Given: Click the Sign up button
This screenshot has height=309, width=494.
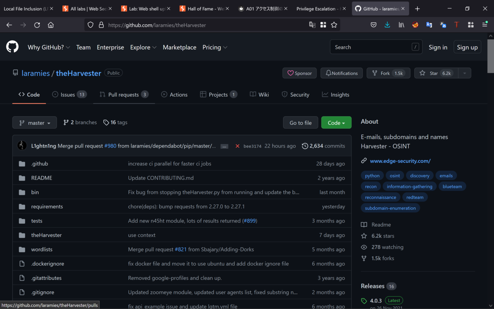Looking at the screenshot, I should tap(467, 47).
